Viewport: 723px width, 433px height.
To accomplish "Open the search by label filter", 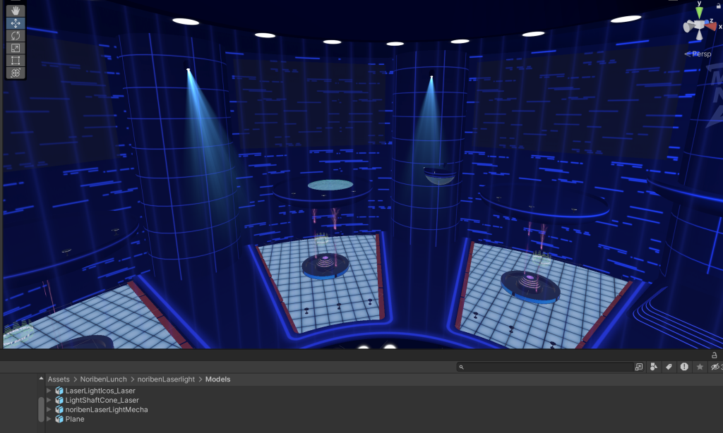I will click(x=669, y=367).
